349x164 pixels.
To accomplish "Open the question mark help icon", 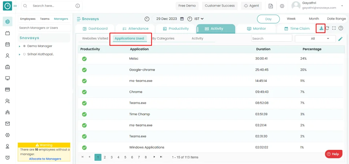I will pyautogui.click(x=341, y=28).
